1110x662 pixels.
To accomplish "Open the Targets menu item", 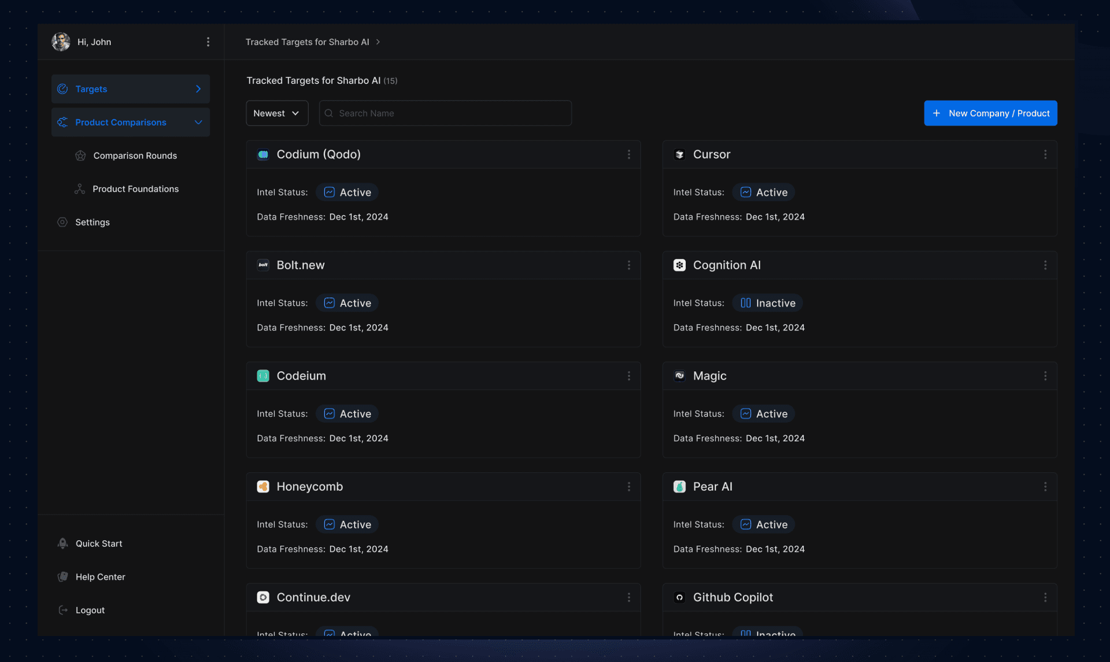I will coord(131,89).
